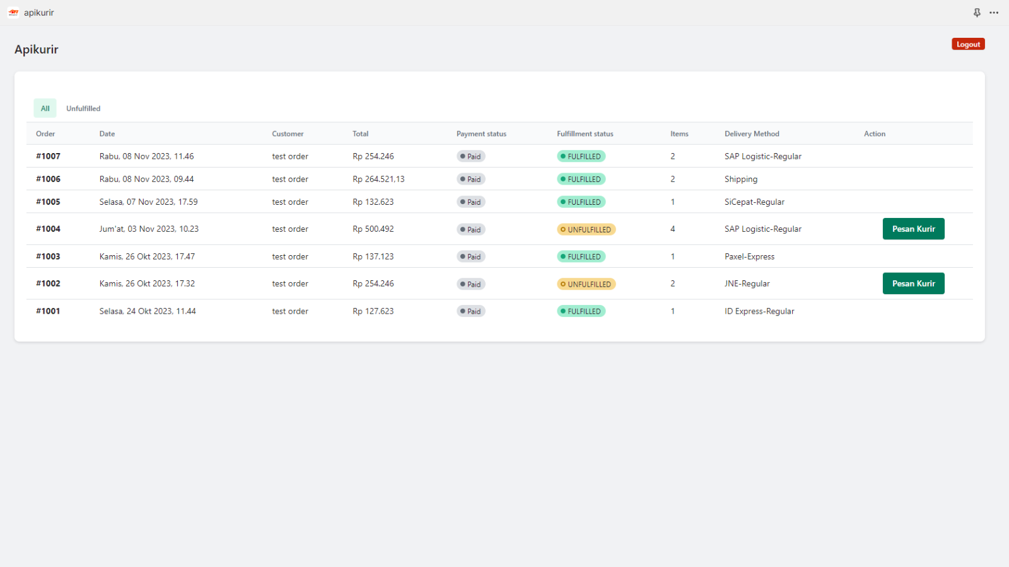1009x567 pixels.
Task: Click the Customer column header
Action: [x=288, y=134]
